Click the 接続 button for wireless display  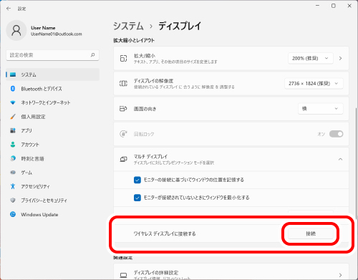[x=311, y=233]
